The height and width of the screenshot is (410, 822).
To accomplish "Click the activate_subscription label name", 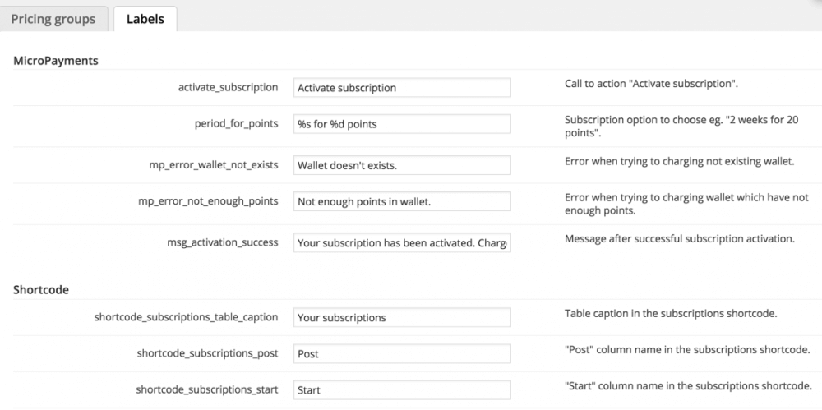I will 228,87.
